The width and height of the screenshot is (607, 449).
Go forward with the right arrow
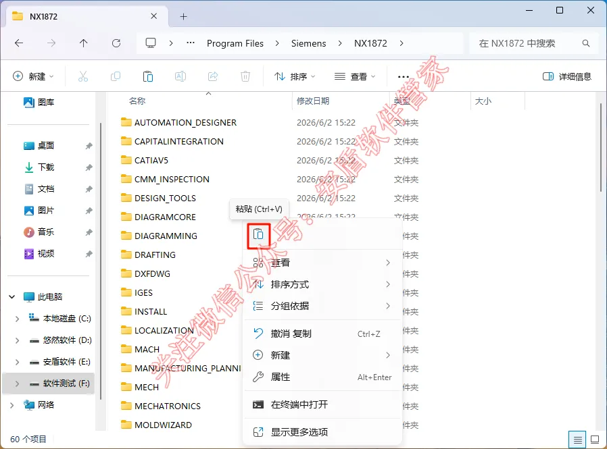(51, 43)
